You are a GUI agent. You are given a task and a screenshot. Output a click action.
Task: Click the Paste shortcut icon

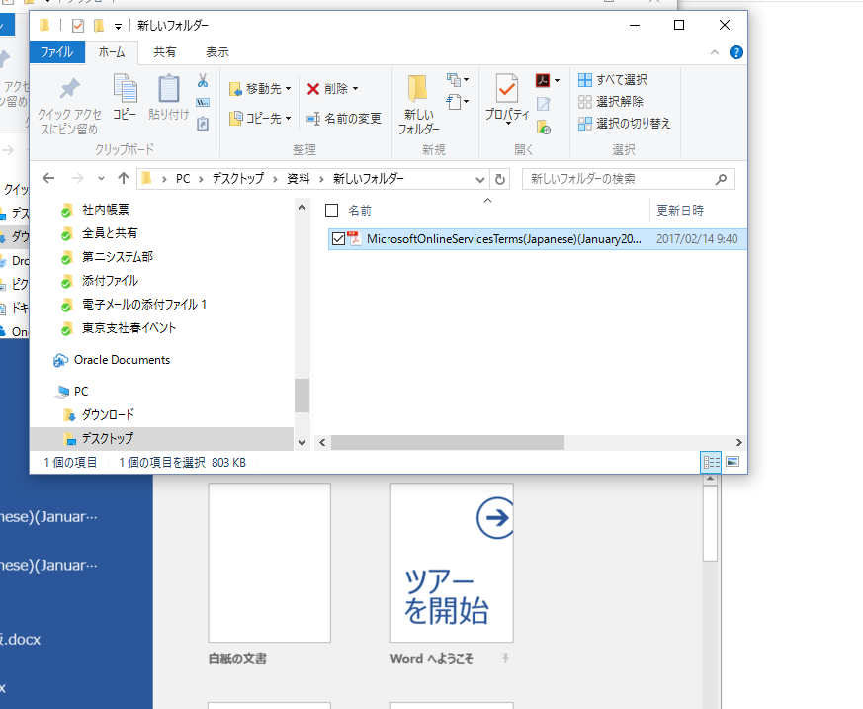pyautogui.click(x=203, y=124)
